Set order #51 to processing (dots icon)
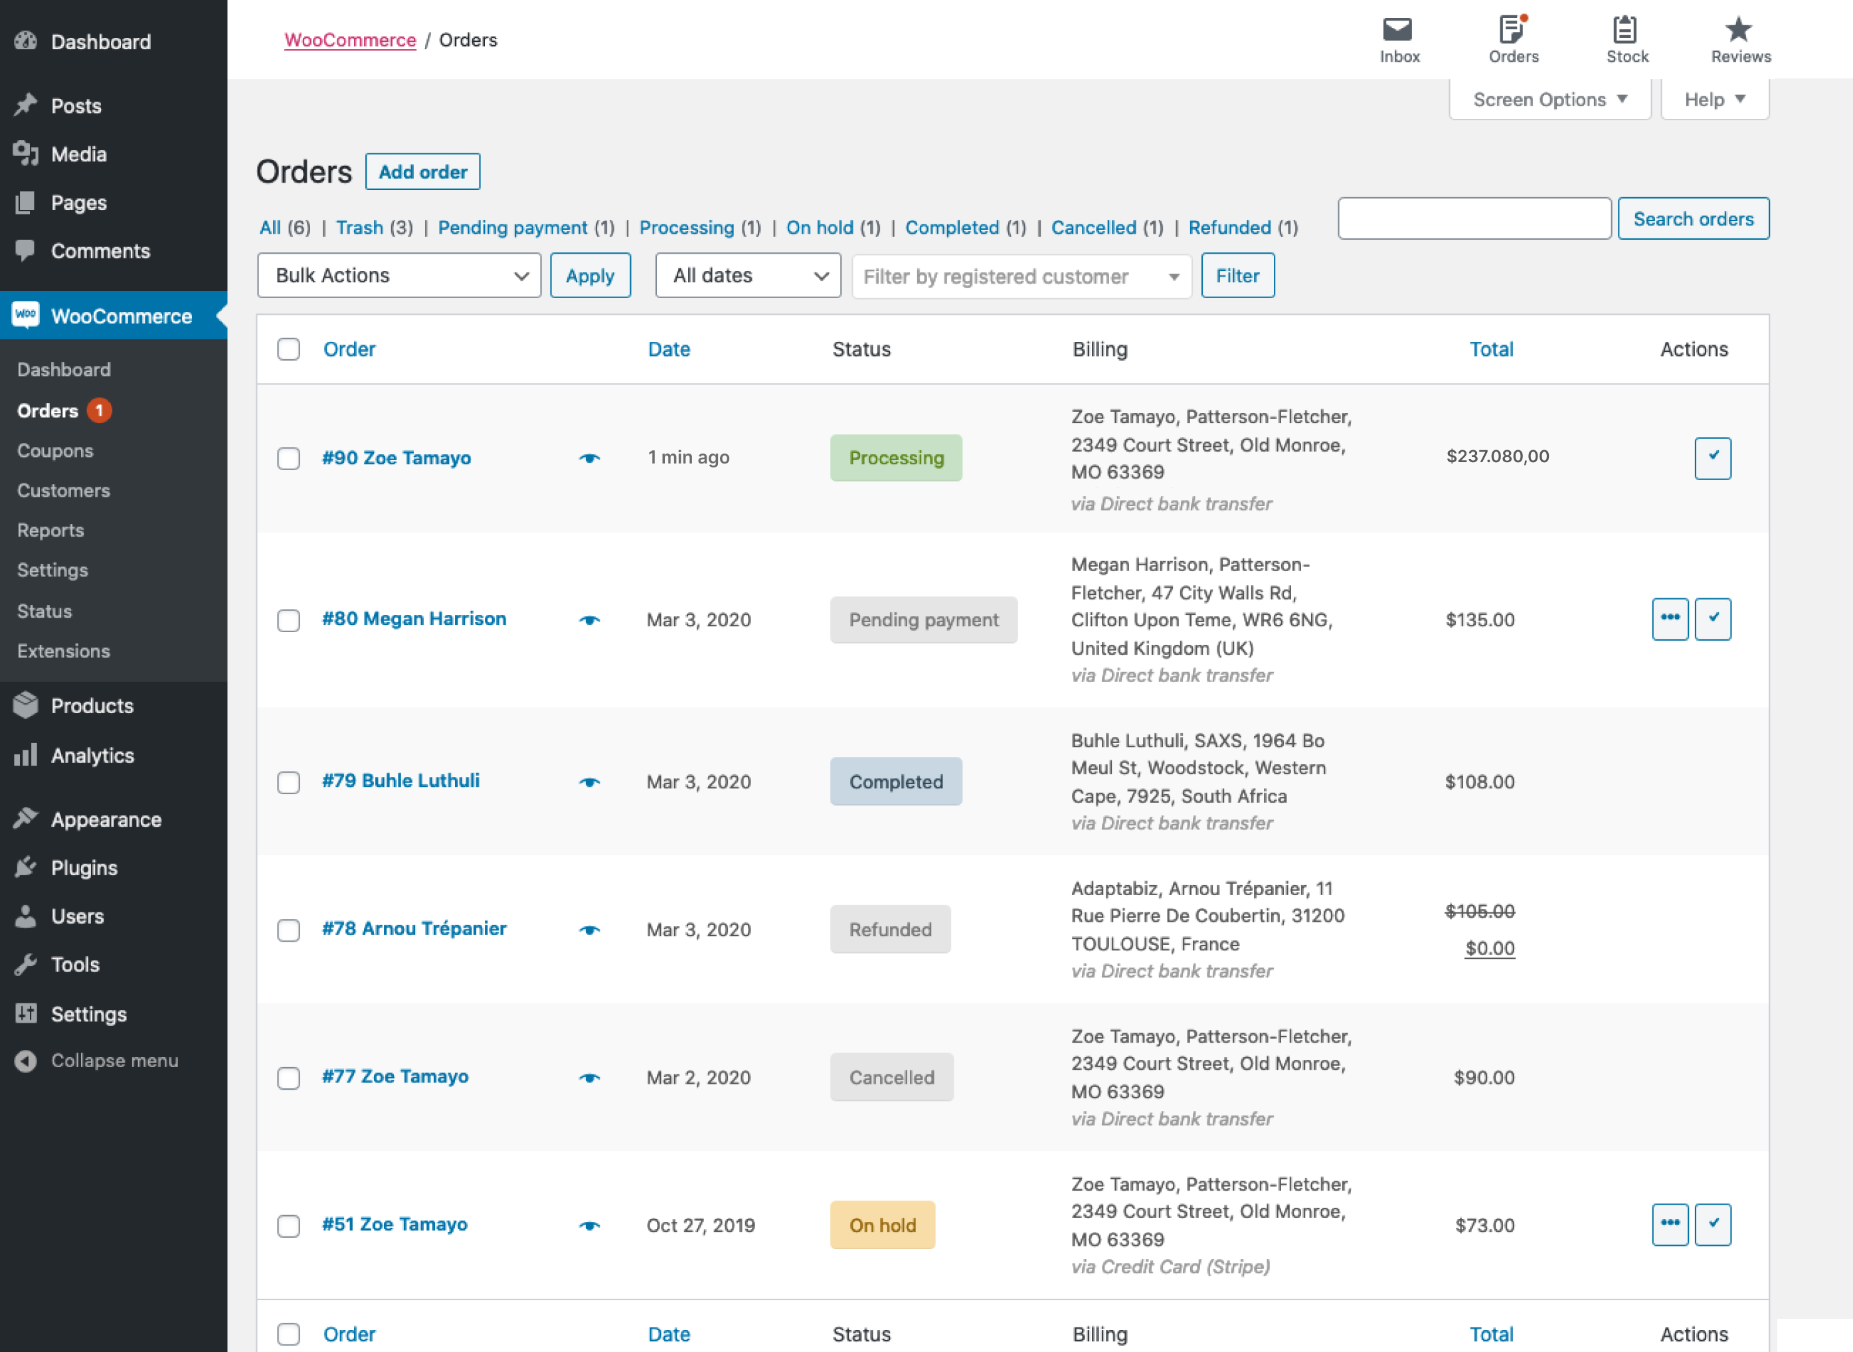This screenshot has height=1352, width=1853. tap(1670, 1225)
